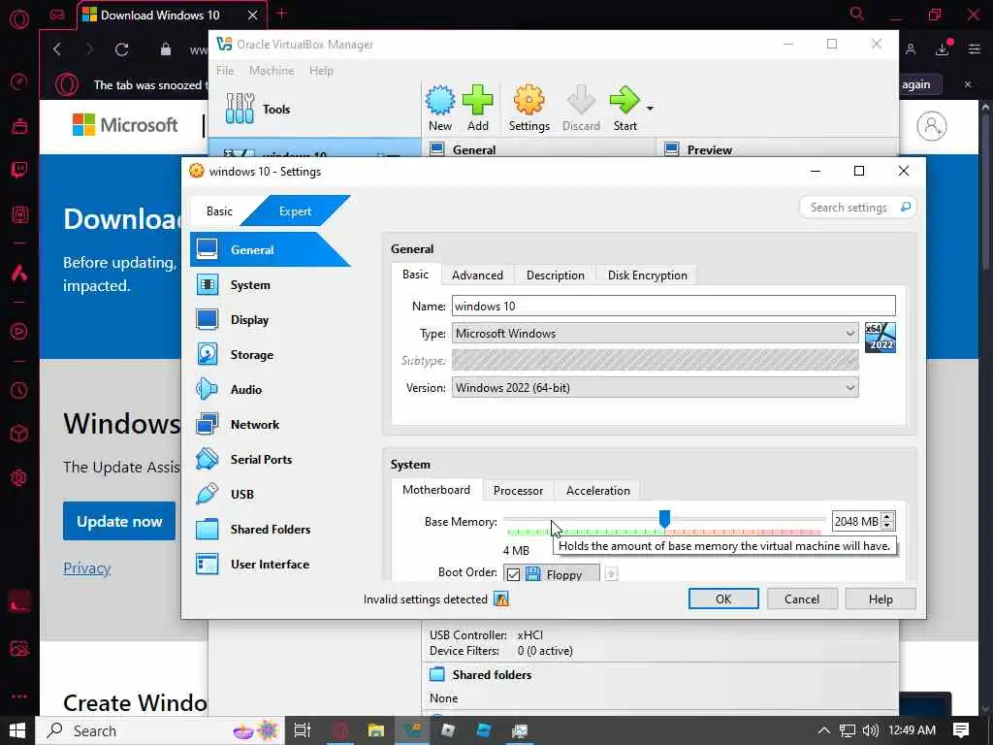Open Extensions cube icon in Opera sidebar
Screen dimensions: 993x745
click(19, 434)
